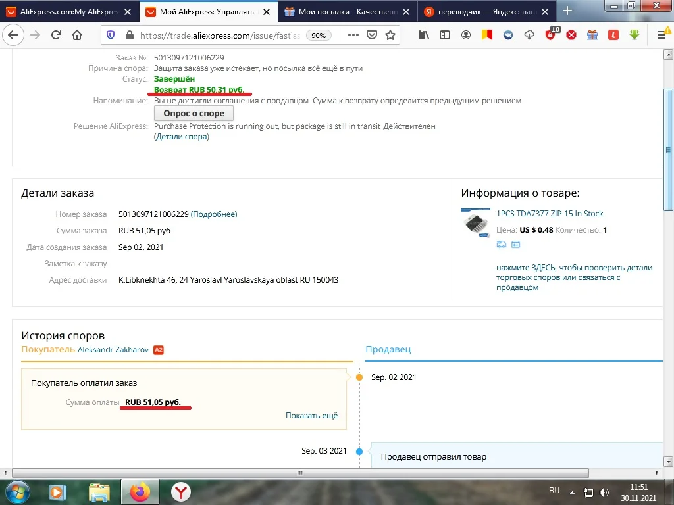Open a new browser tab with plus
The image size is (674, 505).
pos(567,11)
